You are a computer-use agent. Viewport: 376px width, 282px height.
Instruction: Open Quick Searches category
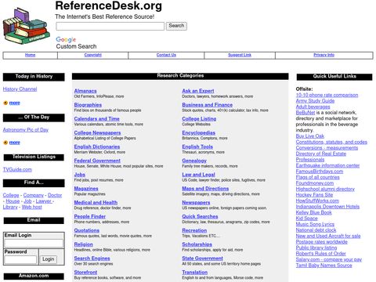click(200, 216)
